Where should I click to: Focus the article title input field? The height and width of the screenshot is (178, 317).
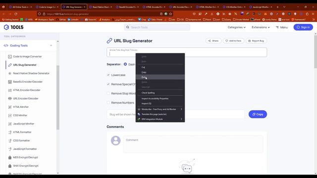(187, 52)
